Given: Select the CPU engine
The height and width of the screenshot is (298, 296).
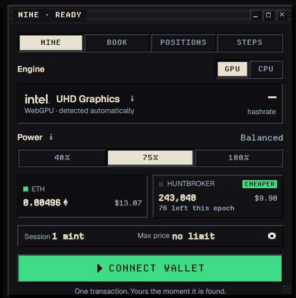Looking at the screenshot, I should 266,69.
